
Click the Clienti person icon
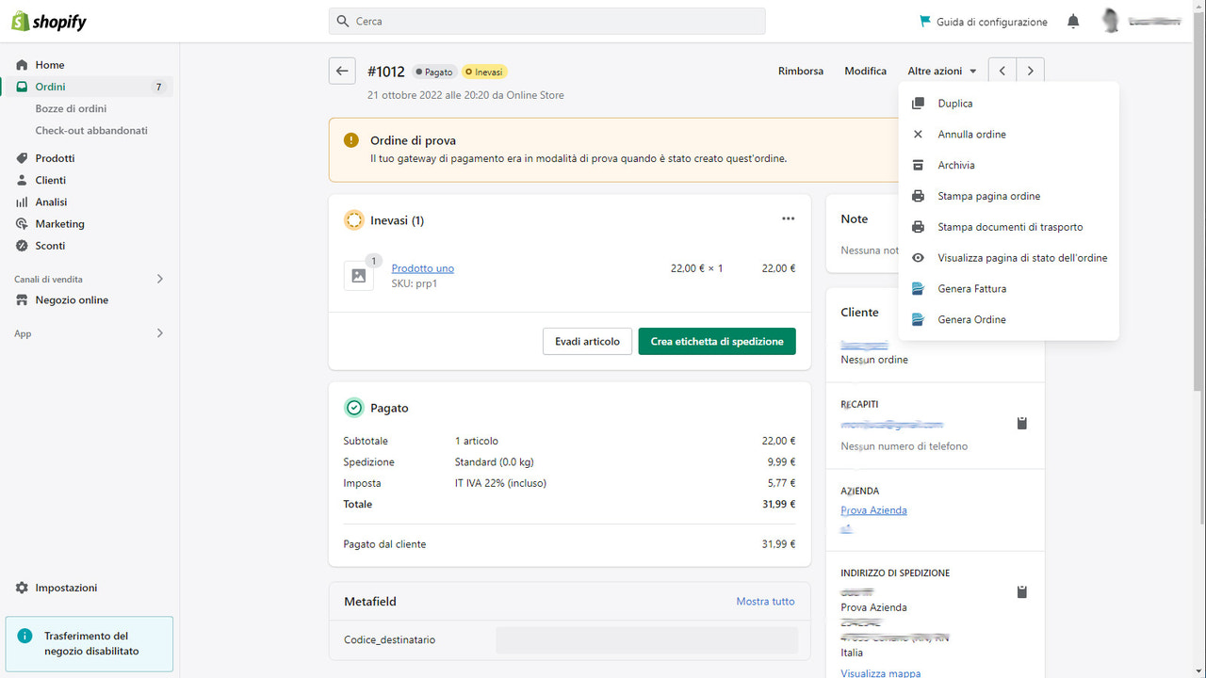pyautogui.click(x=22, y=180)
